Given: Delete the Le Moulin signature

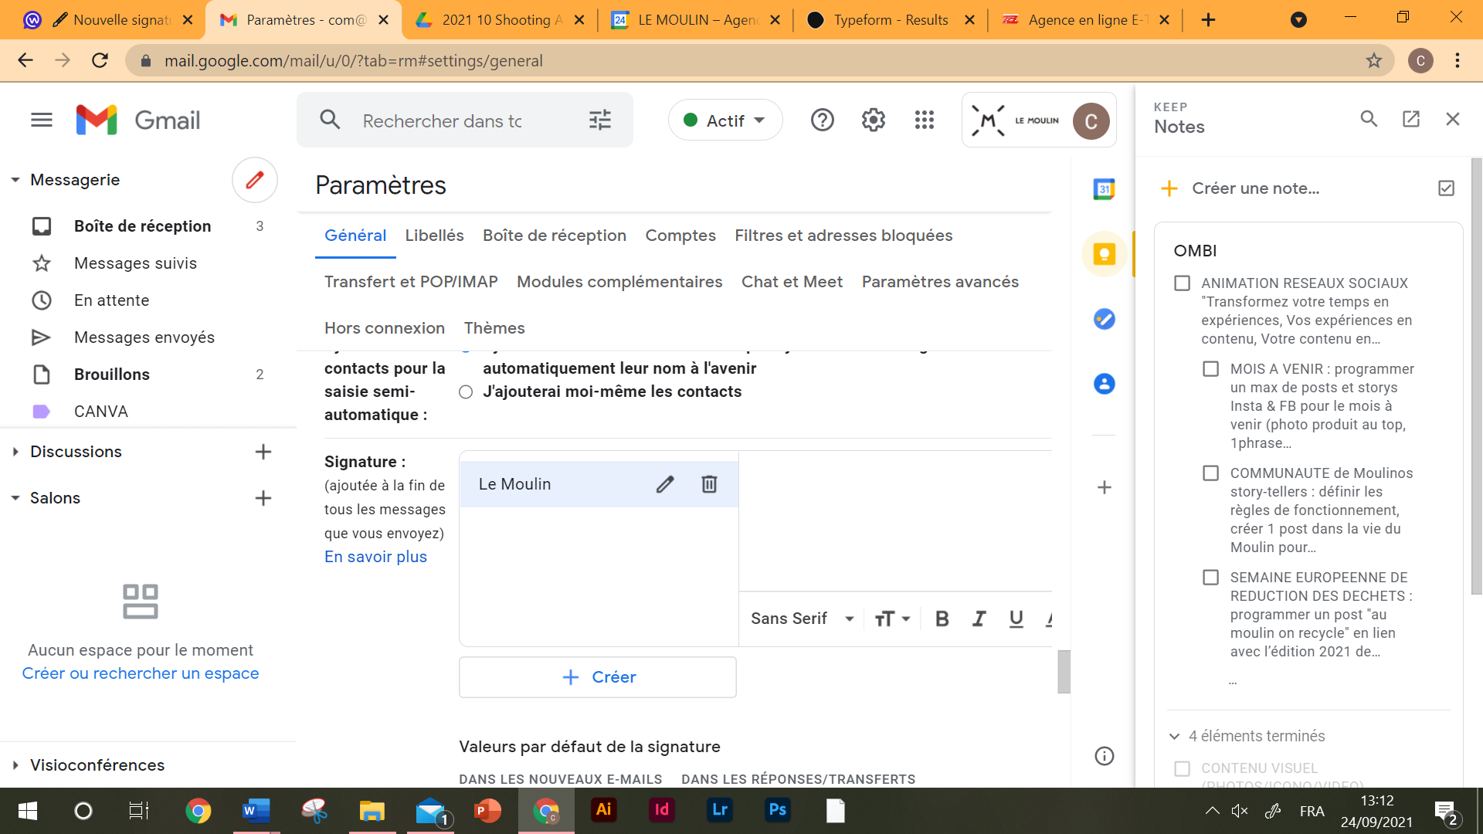Looking at the screenshot, I should [x=709, y=484].
